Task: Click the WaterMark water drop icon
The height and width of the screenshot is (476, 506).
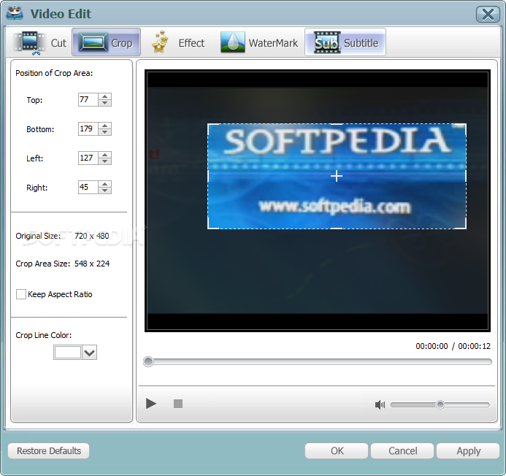Action: point(232,42)
